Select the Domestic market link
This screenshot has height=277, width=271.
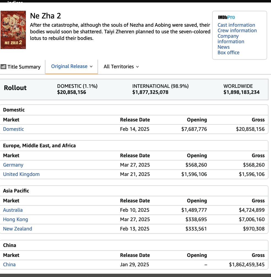pyautogui.click(x=13, y=129)
